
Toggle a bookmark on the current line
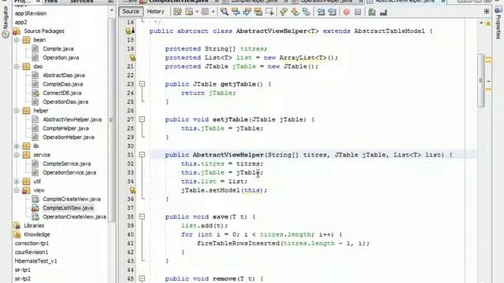[306, 12]
